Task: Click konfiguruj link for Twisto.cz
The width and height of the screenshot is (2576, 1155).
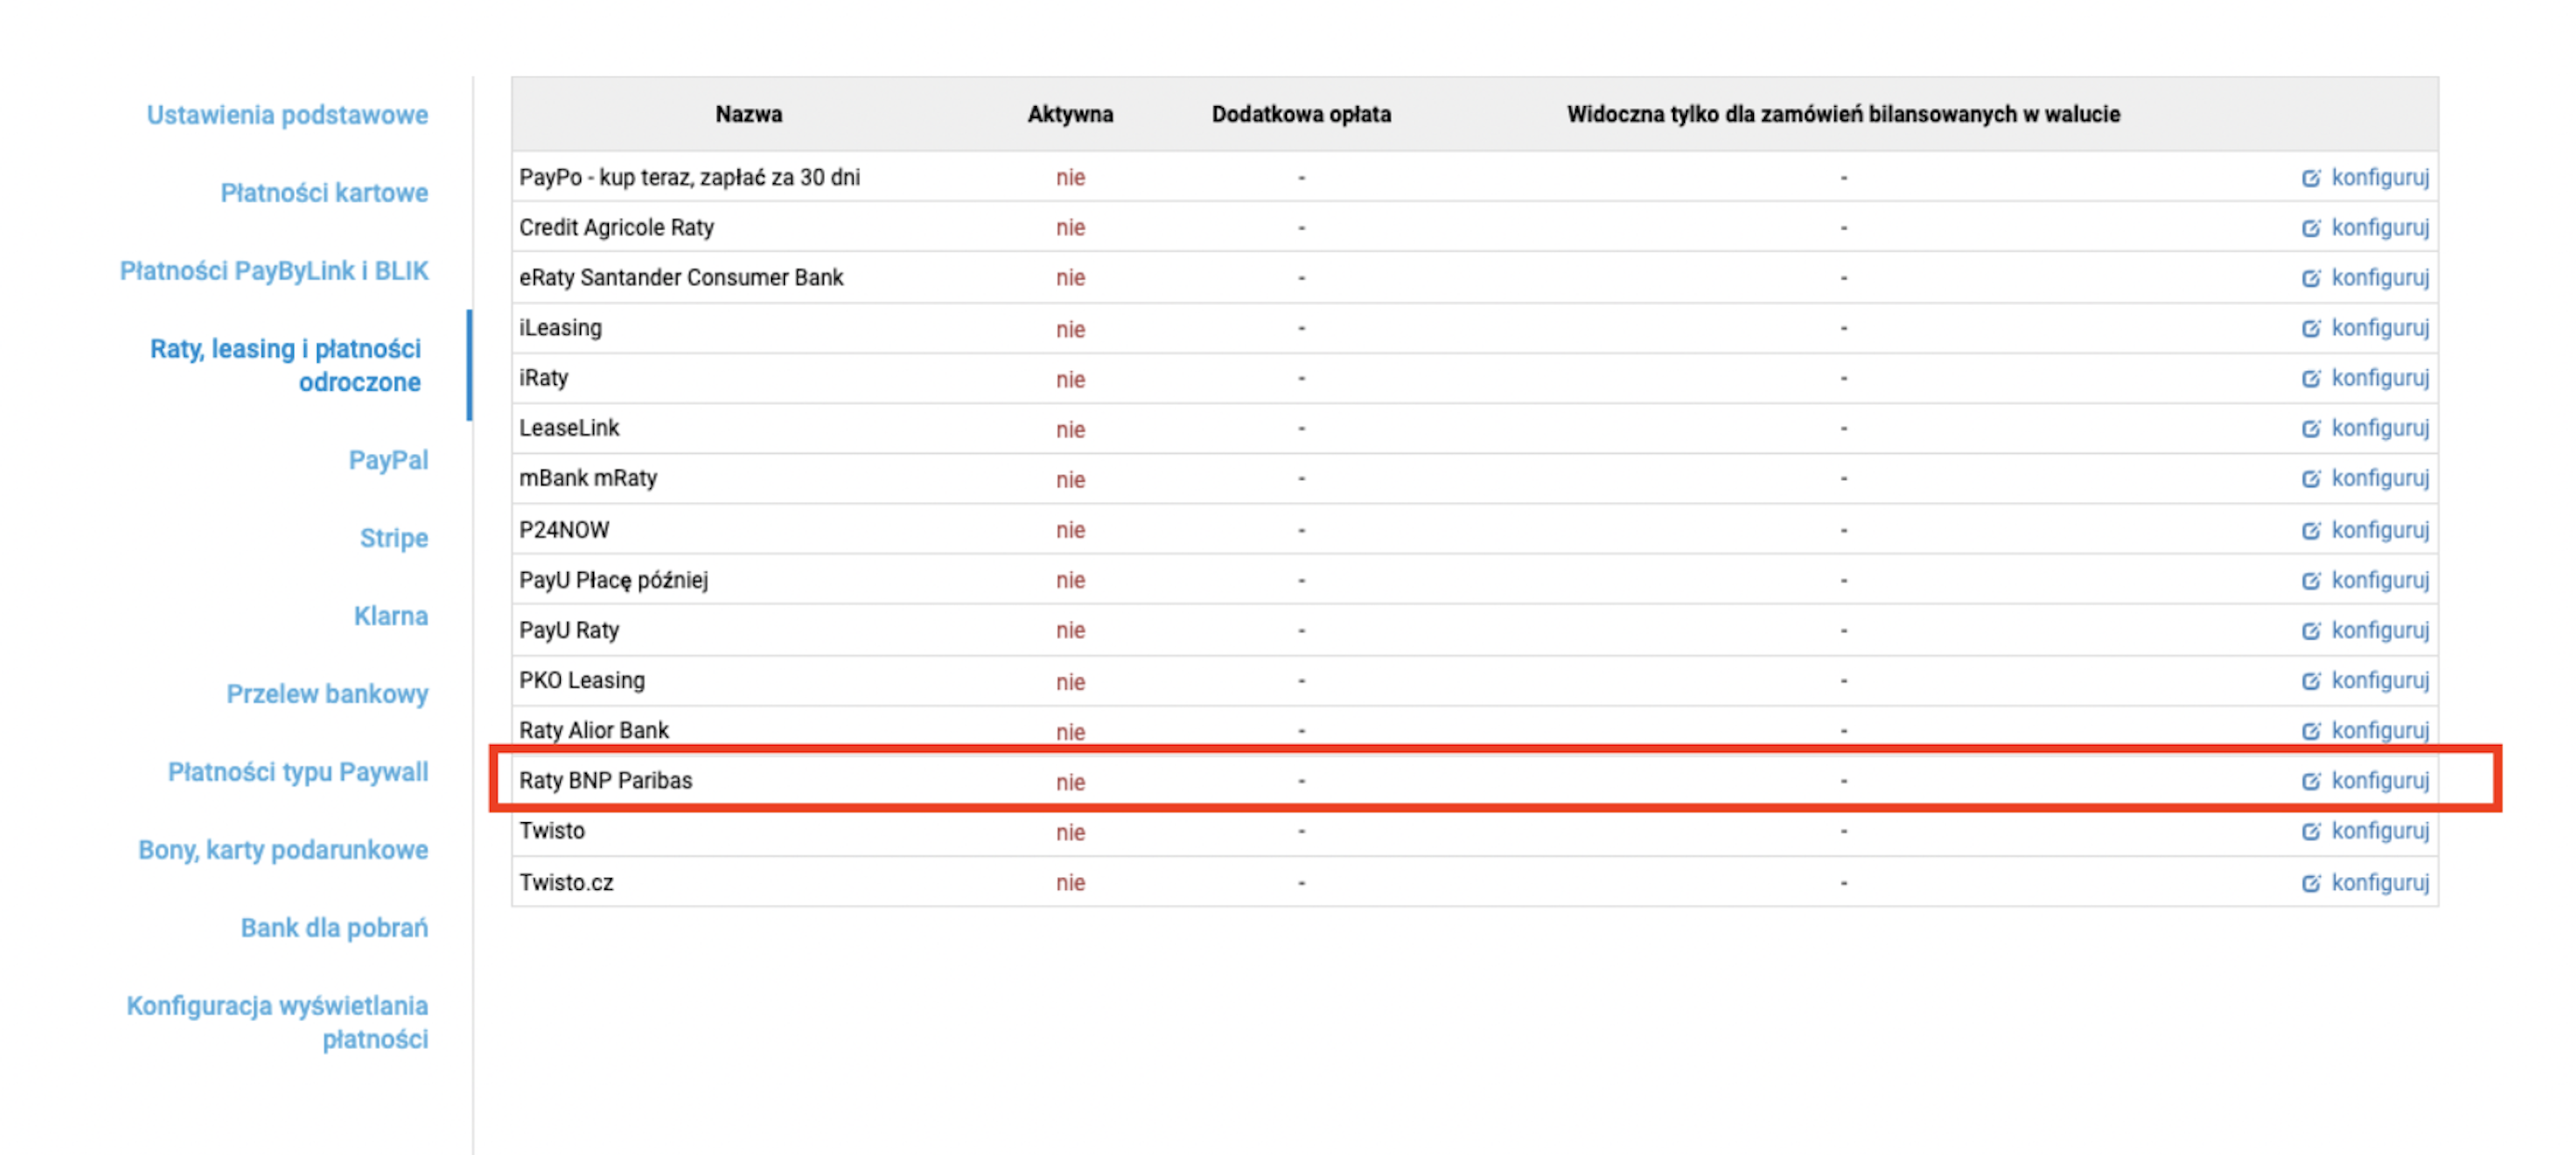Action: [x=2380, y=883]
